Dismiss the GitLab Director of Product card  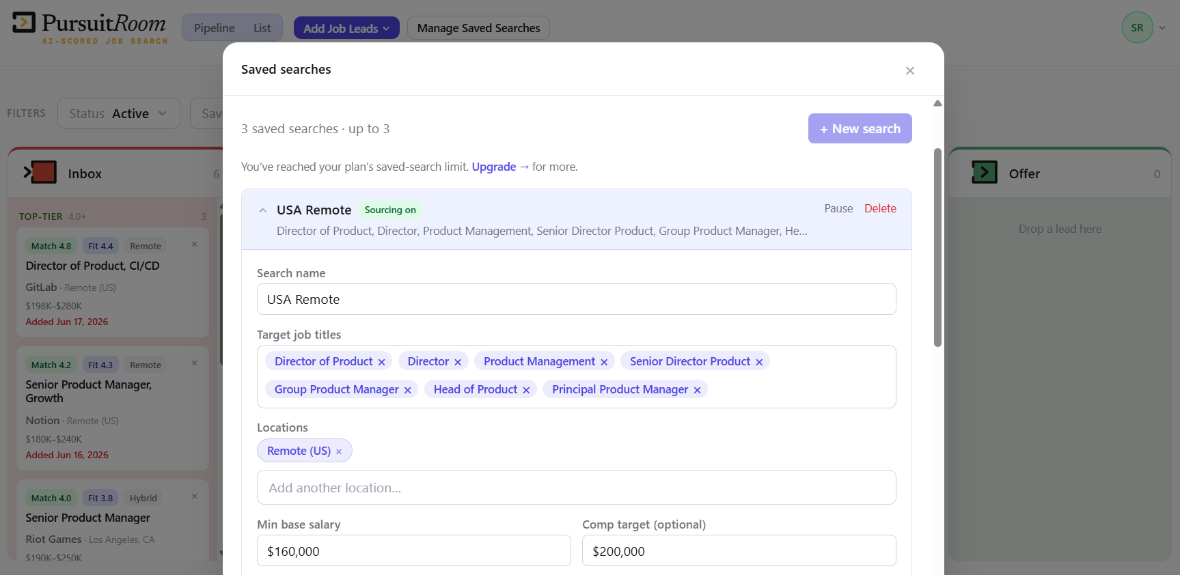pos(195,244)
